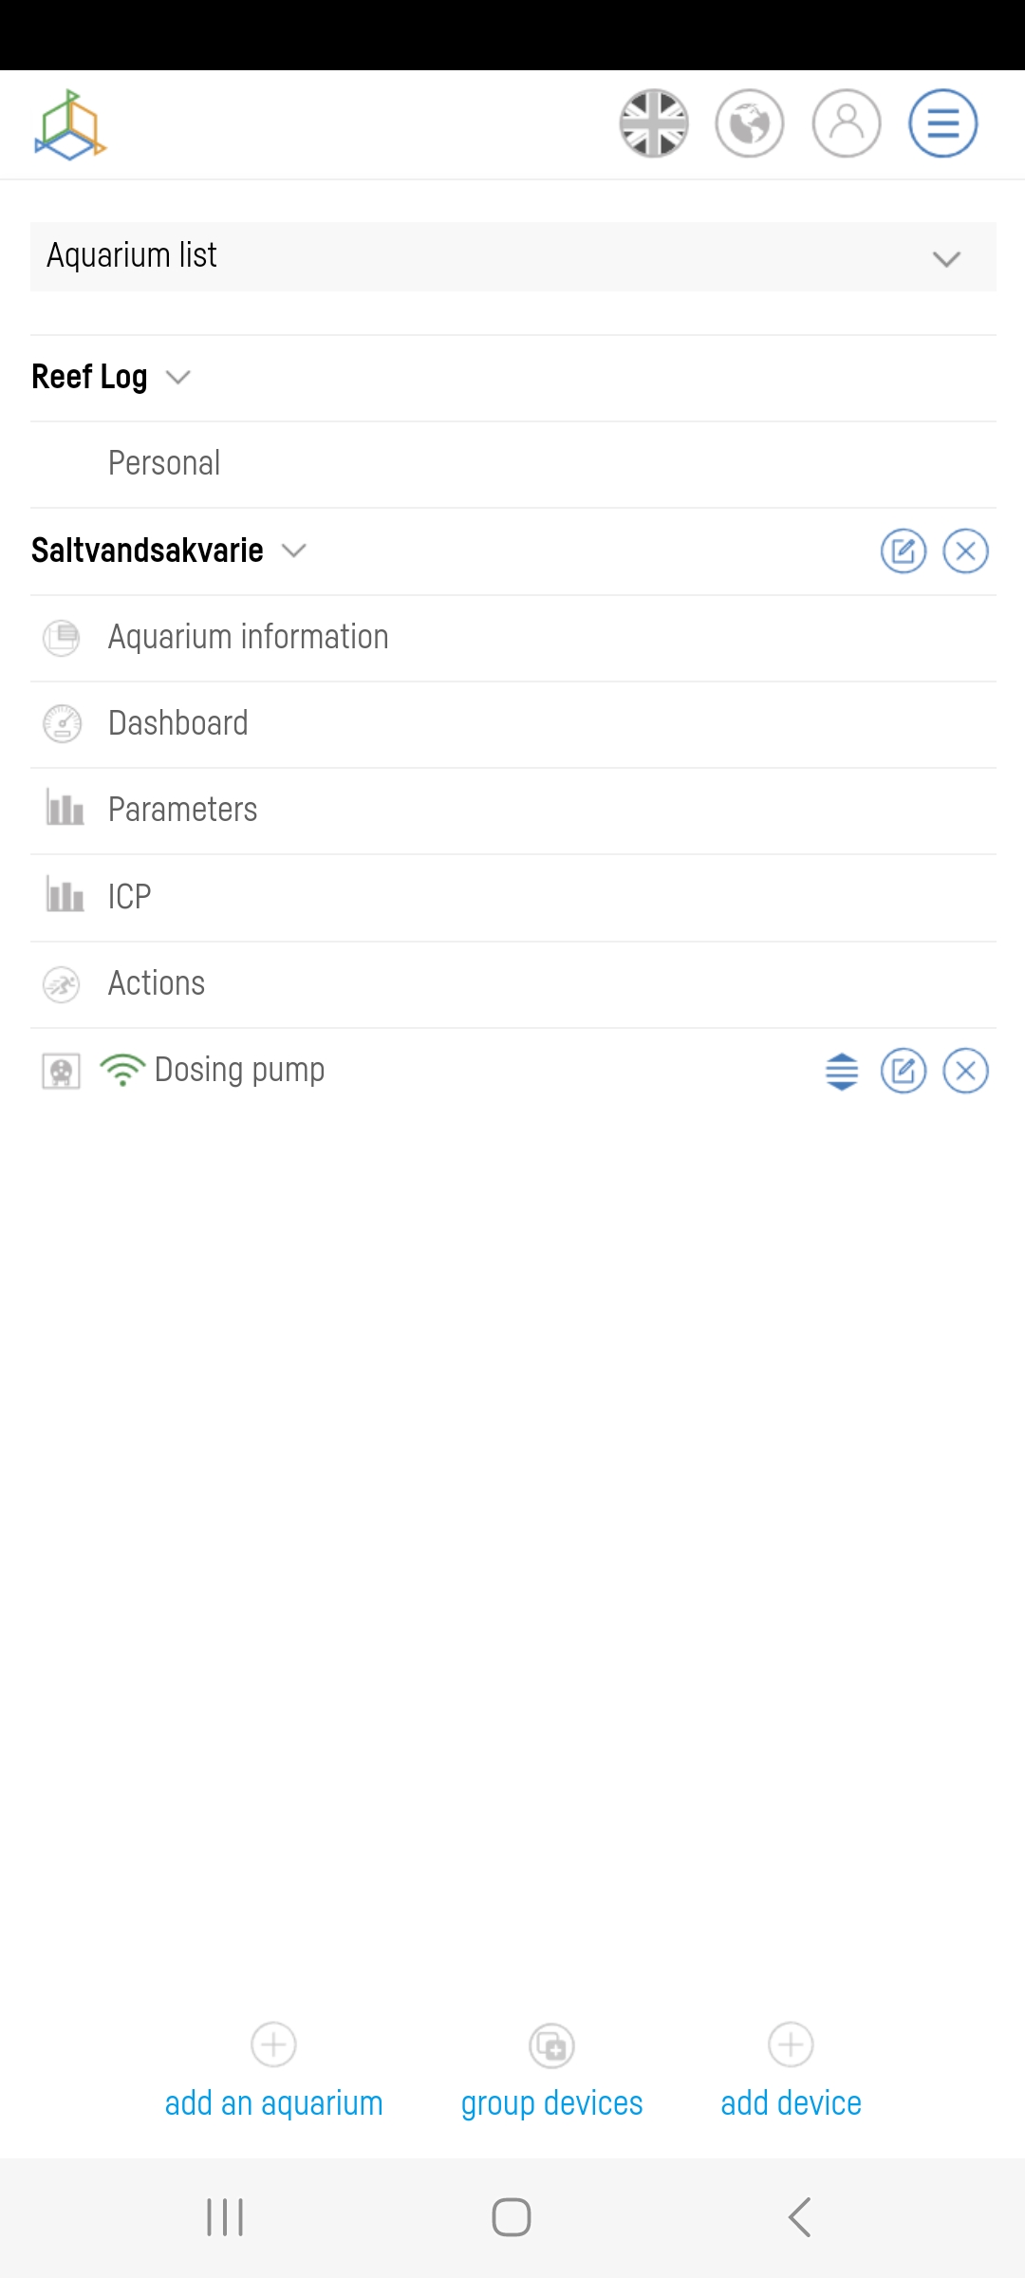Change language via UK flag icon
1025x2278 pixels.
pyautogui.click(x=653, y=123)
